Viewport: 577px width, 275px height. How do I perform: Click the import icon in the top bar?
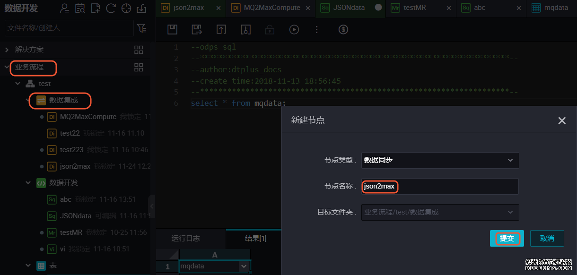point(141,9)
